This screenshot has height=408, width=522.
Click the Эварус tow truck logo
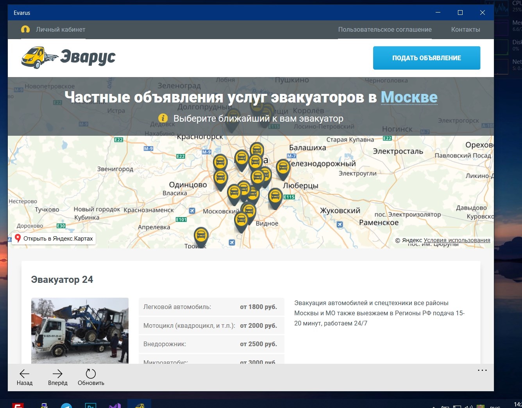(68, 58)
